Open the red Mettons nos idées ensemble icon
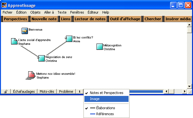Image resolution: width=193 pixels, height=118 pixels. (x=31, y=75)
